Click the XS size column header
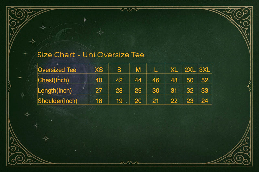The height and width of the screenshot is (172, 259). [x=99, y=70]
